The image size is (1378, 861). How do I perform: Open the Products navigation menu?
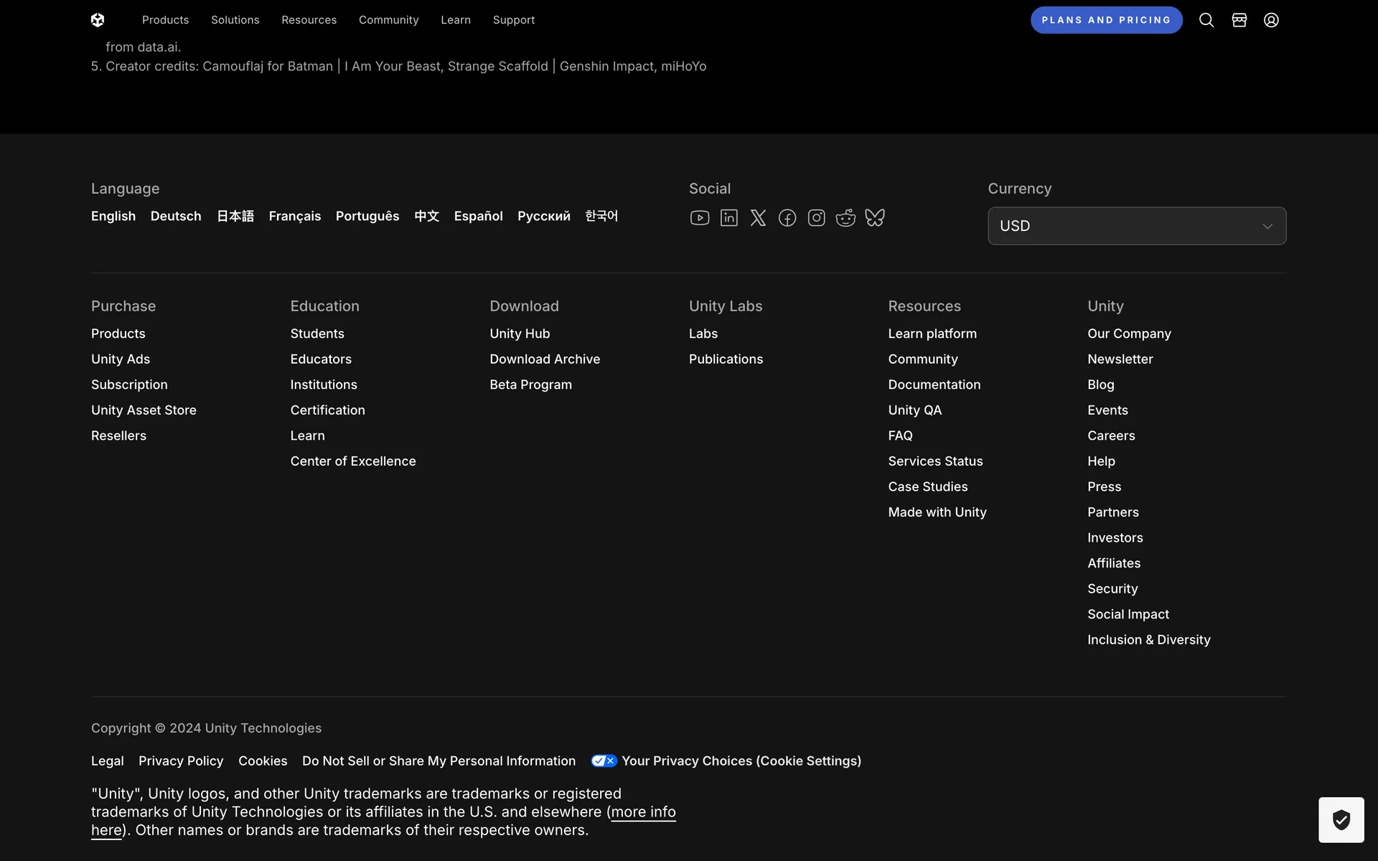[x=165, y=20]
